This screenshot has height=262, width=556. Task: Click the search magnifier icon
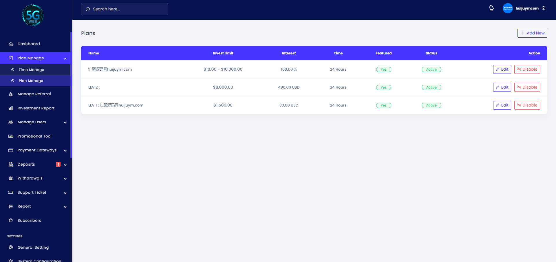(88, 9)
